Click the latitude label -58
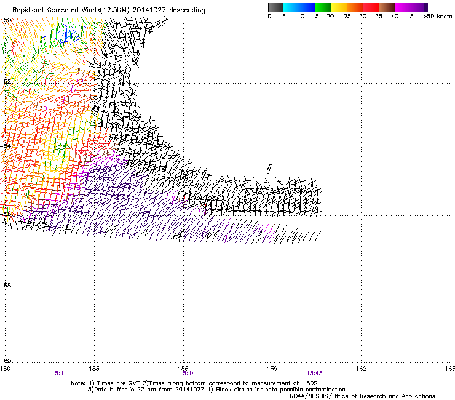The height and width of the screenshot is (400, 455). [6, 286]
